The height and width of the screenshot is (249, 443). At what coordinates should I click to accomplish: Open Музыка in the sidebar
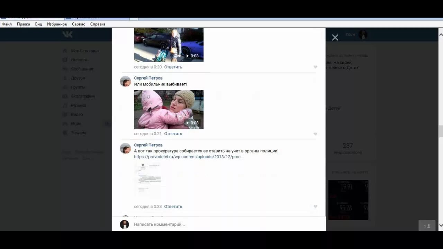tap(79, 105)
